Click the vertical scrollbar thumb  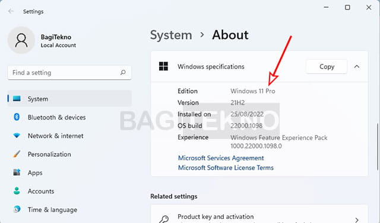point(378,147)
